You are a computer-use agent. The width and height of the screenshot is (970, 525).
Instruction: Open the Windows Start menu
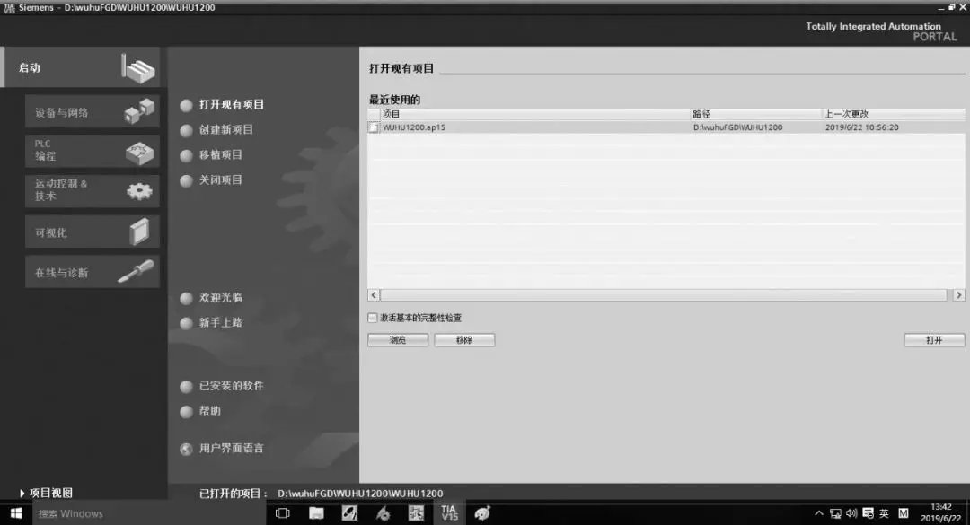15,513
